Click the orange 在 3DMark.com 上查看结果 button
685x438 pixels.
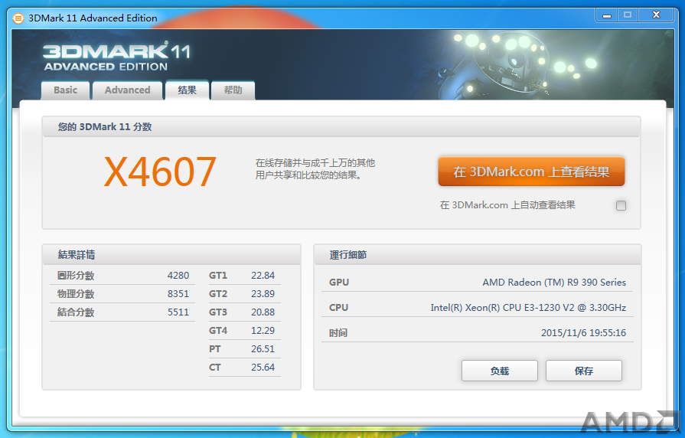click(531, 172)
